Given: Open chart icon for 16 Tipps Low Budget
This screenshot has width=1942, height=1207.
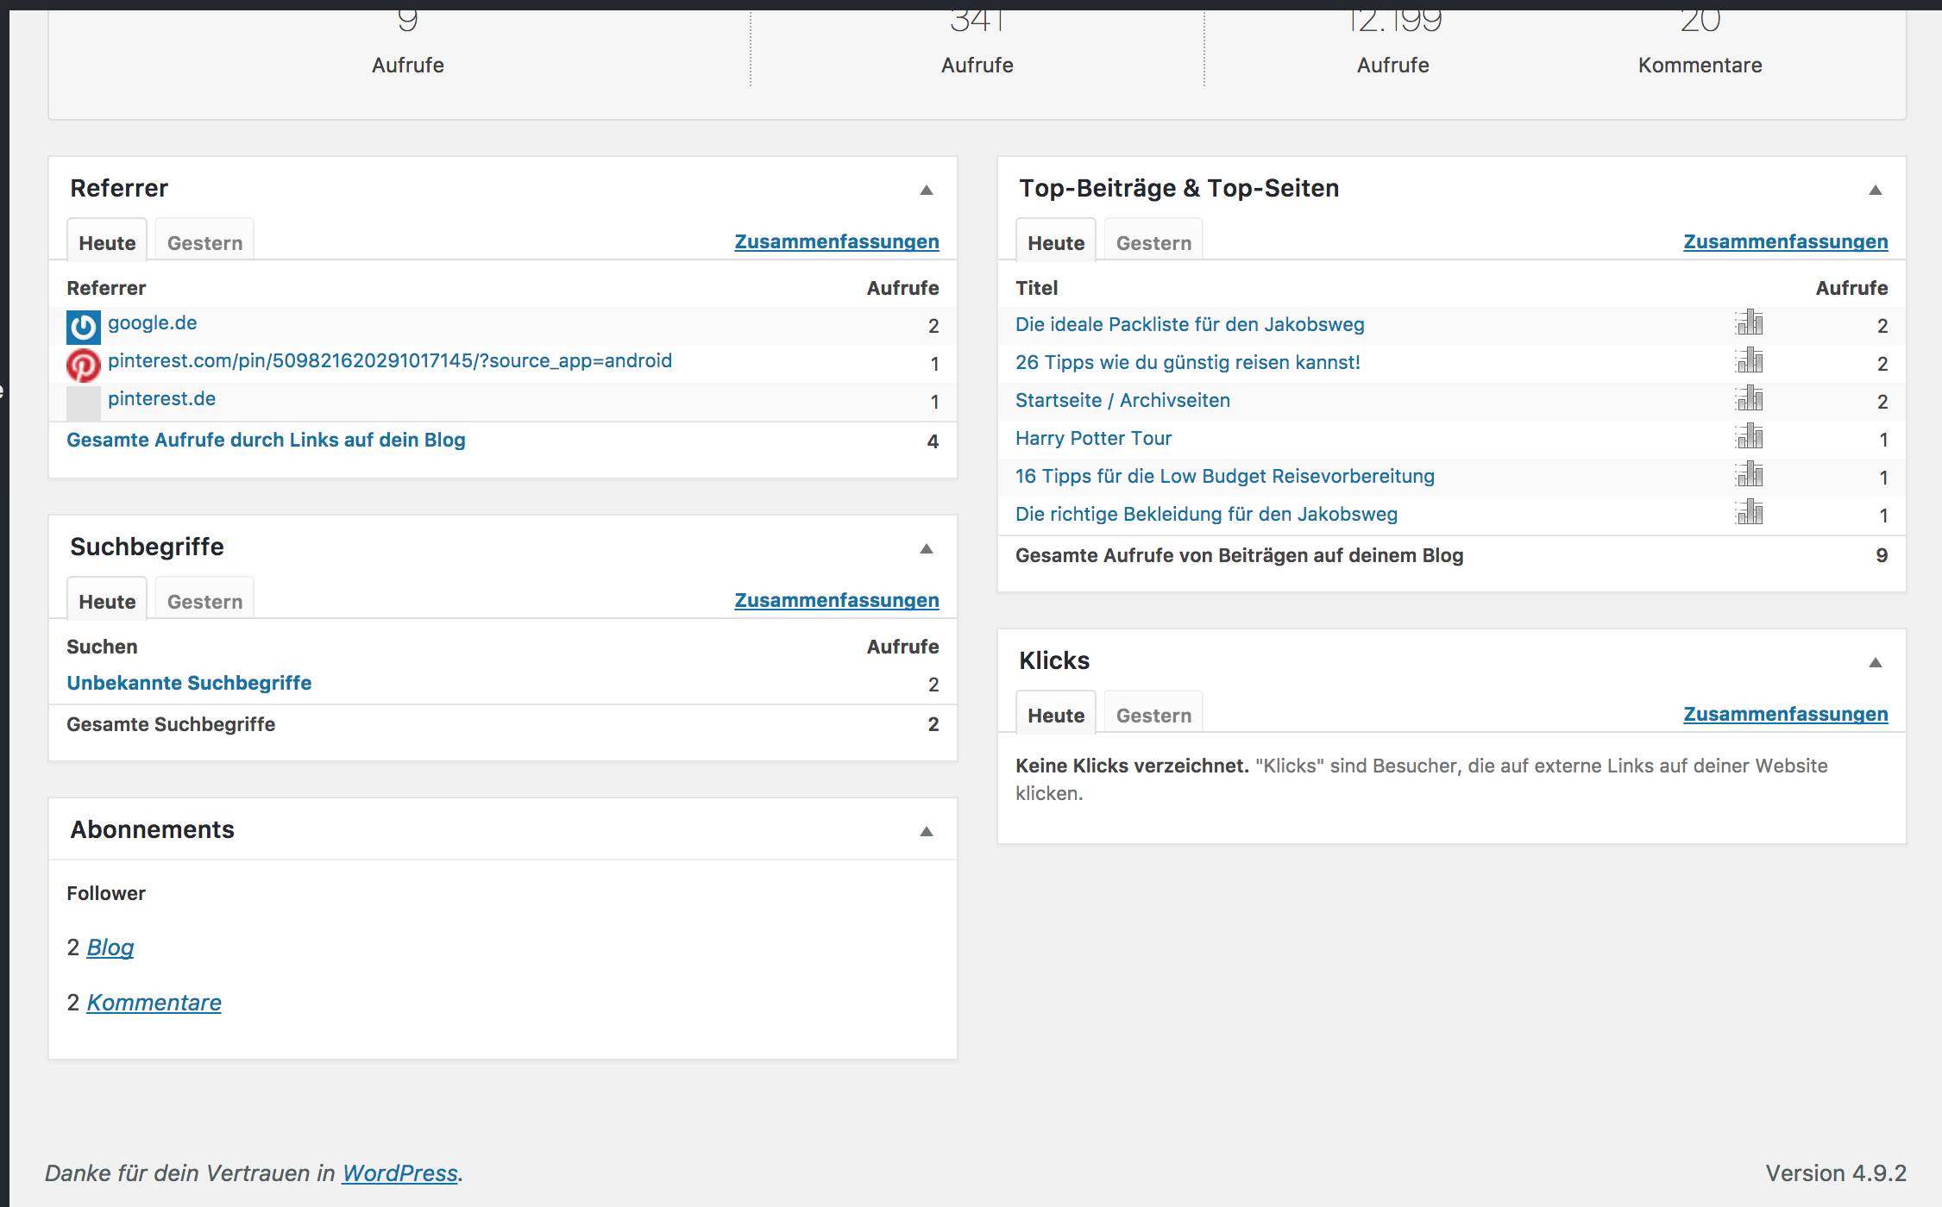Looking at the screenshot, I should pos(1749,475).
